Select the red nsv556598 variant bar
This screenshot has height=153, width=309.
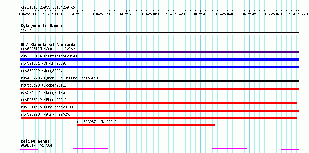click(160, 89)
